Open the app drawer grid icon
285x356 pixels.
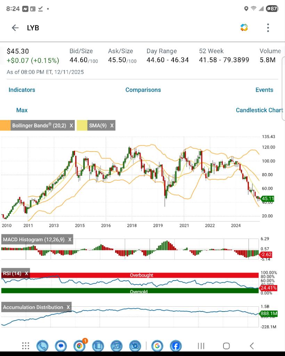[x=26, y=346]
